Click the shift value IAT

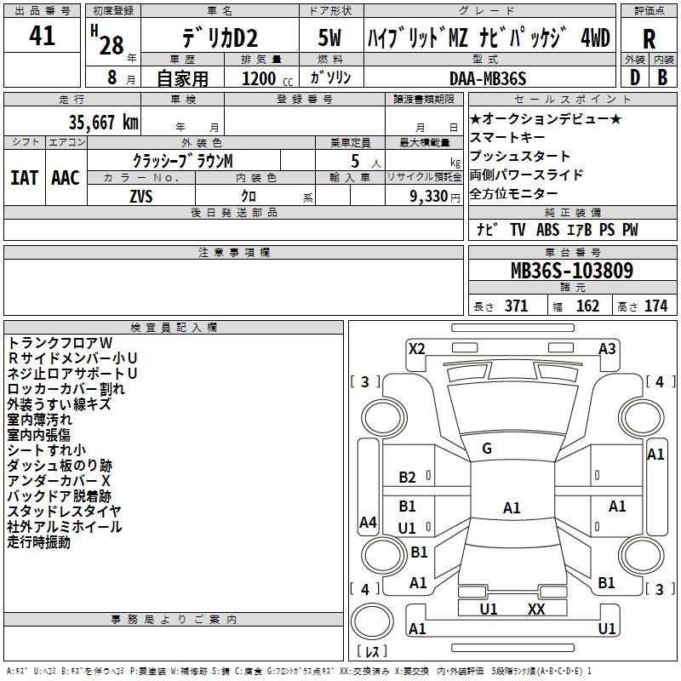coord(25,178)
